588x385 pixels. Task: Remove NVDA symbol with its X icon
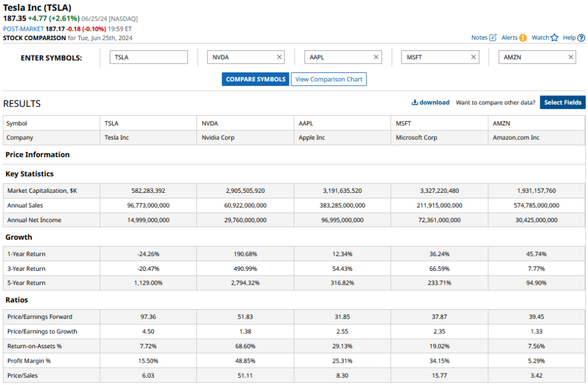click(x=279, y=57)
